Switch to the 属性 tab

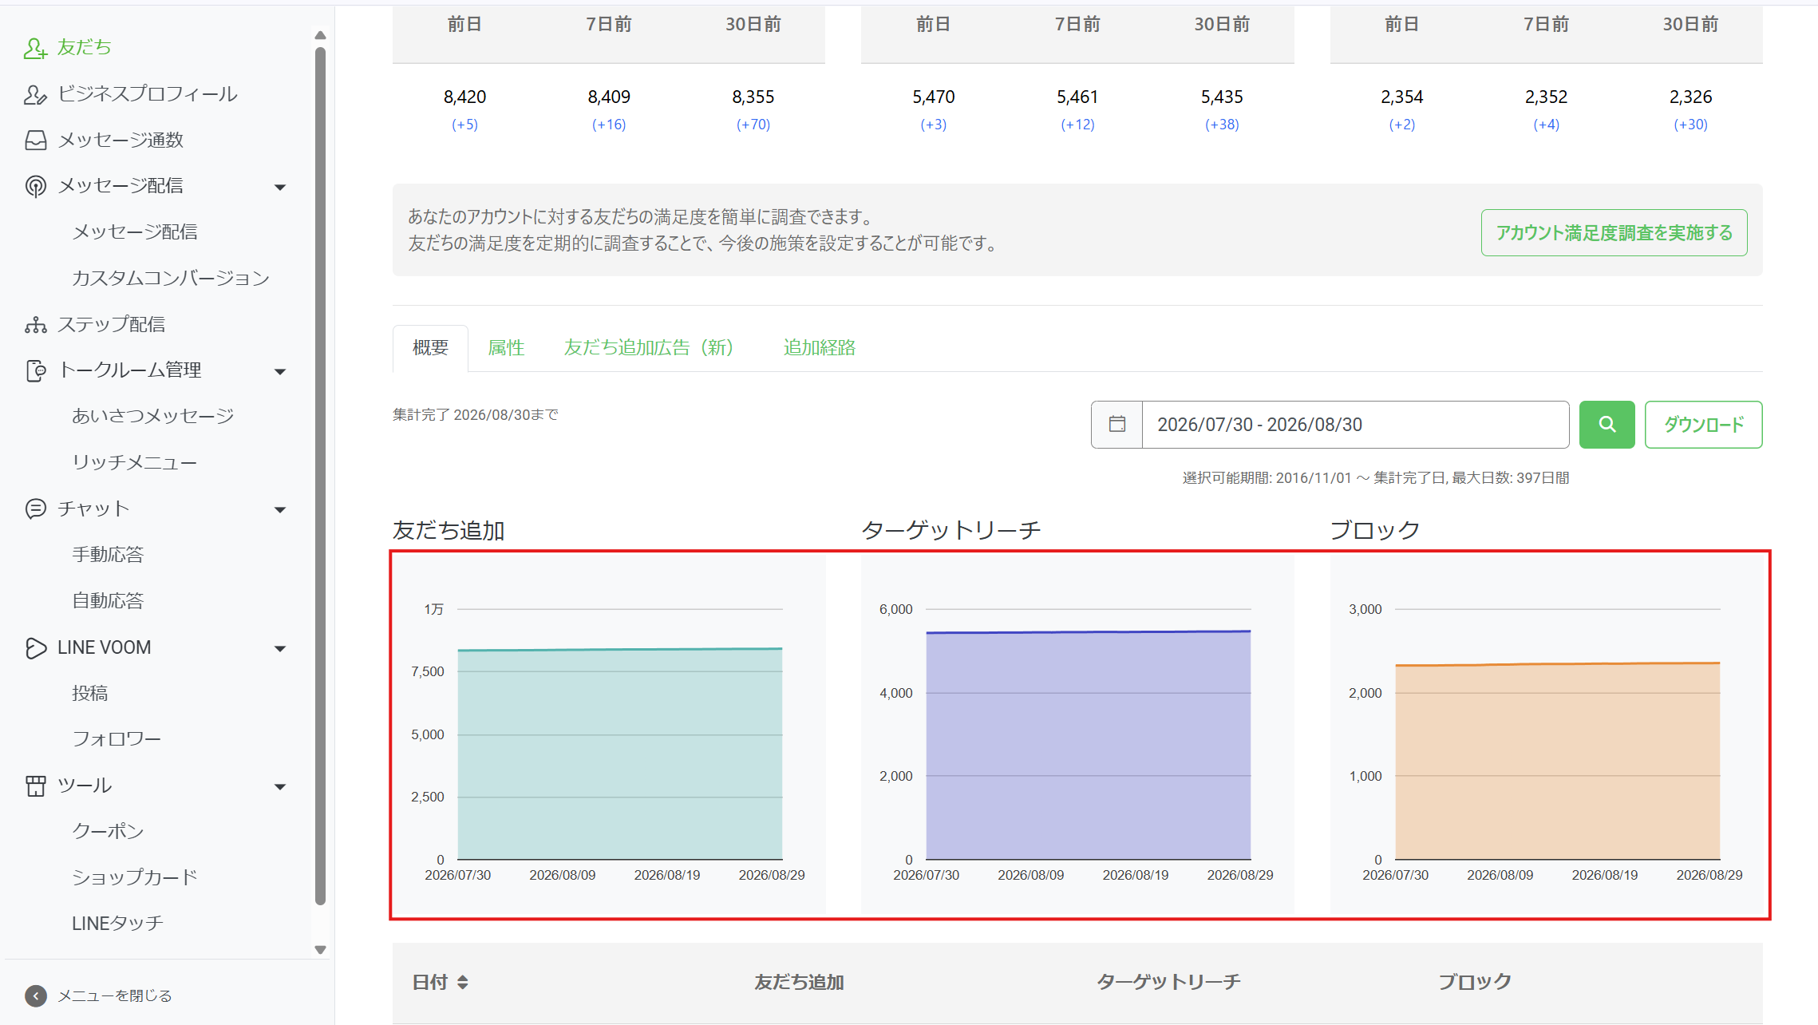click(506, 348)
